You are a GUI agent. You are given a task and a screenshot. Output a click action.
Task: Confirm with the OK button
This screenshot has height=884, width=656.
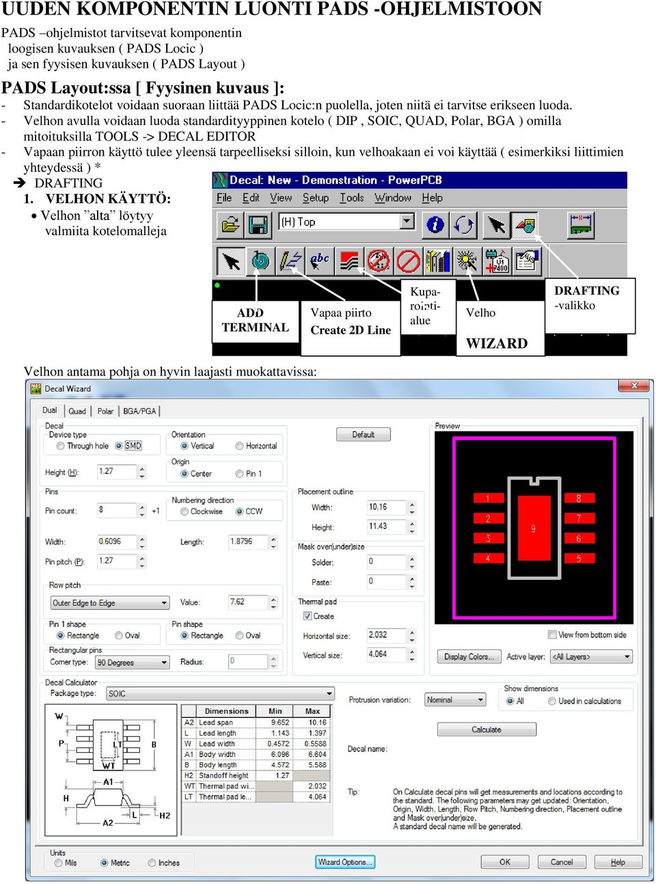[505, 861]
